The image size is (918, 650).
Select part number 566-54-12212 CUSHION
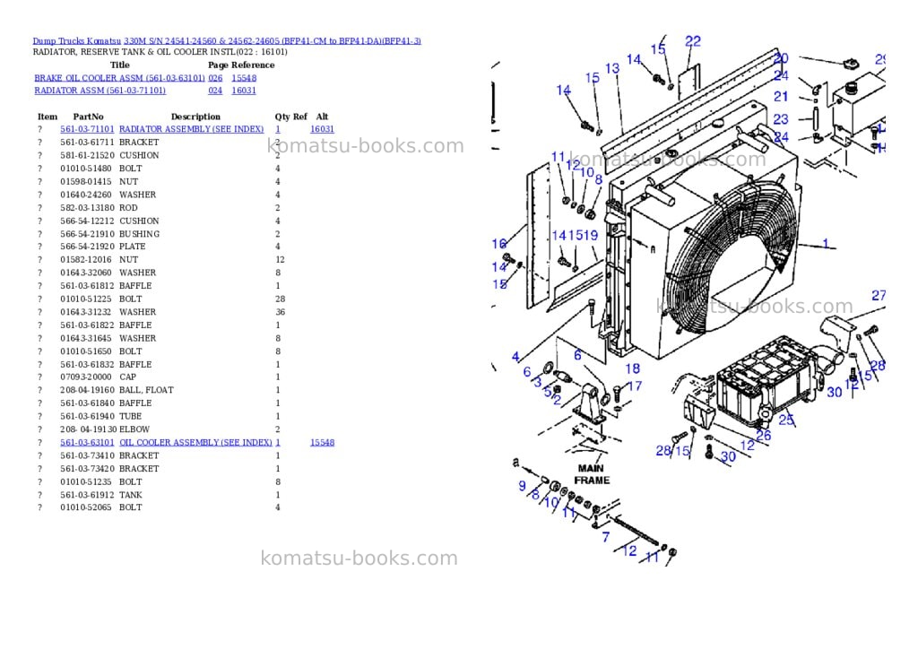pyautogui.click(x=87, y=221)
